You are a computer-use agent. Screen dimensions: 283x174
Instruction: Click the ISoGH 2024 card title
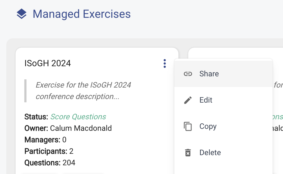pyautogui.click(x=48, y=63)
